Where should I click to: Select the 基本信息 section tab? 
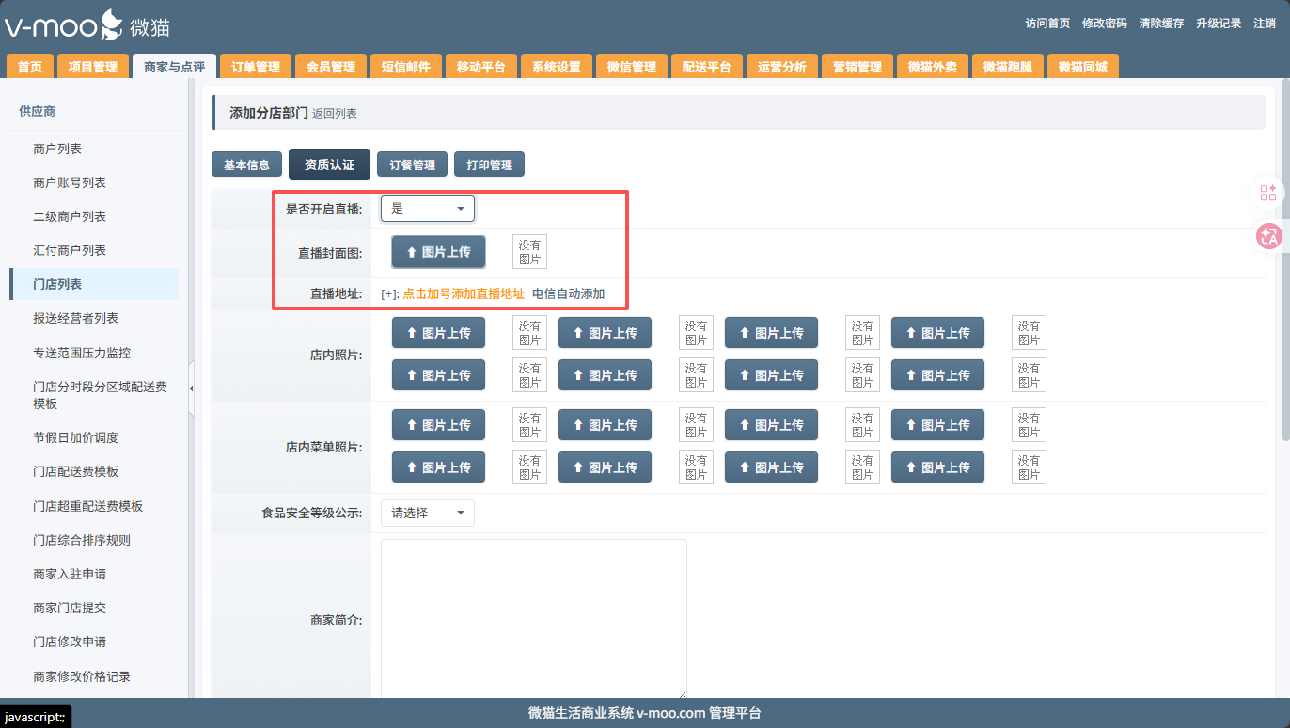click(x=246, y=165)
